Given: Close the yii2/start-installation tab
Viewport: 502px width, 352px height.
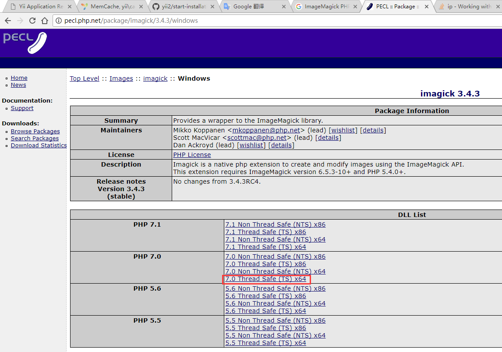Looking at the screenshot, I should (212, 7).
